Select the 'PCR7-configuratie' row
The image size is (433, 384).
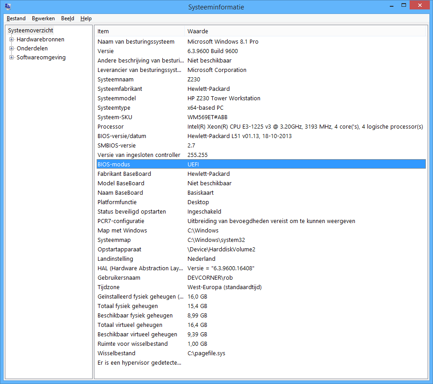261,221
